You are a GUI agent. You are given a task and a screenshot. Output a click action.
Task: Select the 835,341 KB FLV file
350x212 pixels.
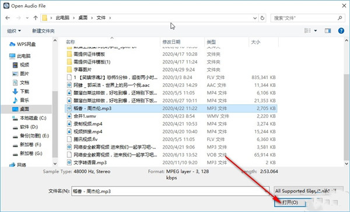point(171,77)
